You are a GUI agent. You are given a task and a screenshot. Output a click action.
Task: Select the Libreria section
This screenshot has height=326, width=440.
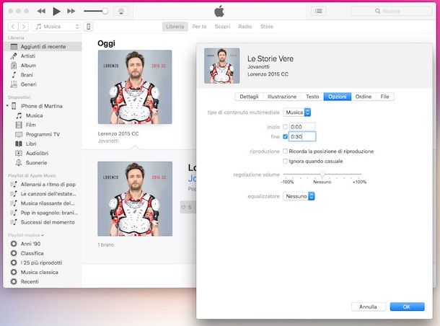175,27
